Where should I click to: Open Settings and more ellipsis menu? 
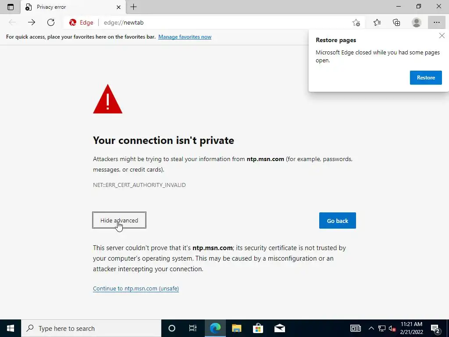436,22
